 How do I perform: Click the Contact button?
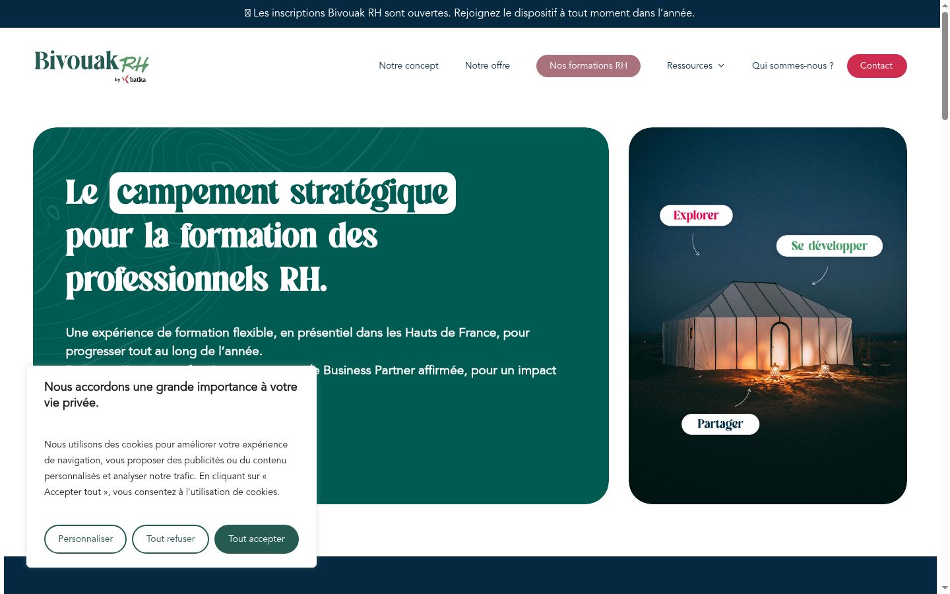(x=876, y=66)
